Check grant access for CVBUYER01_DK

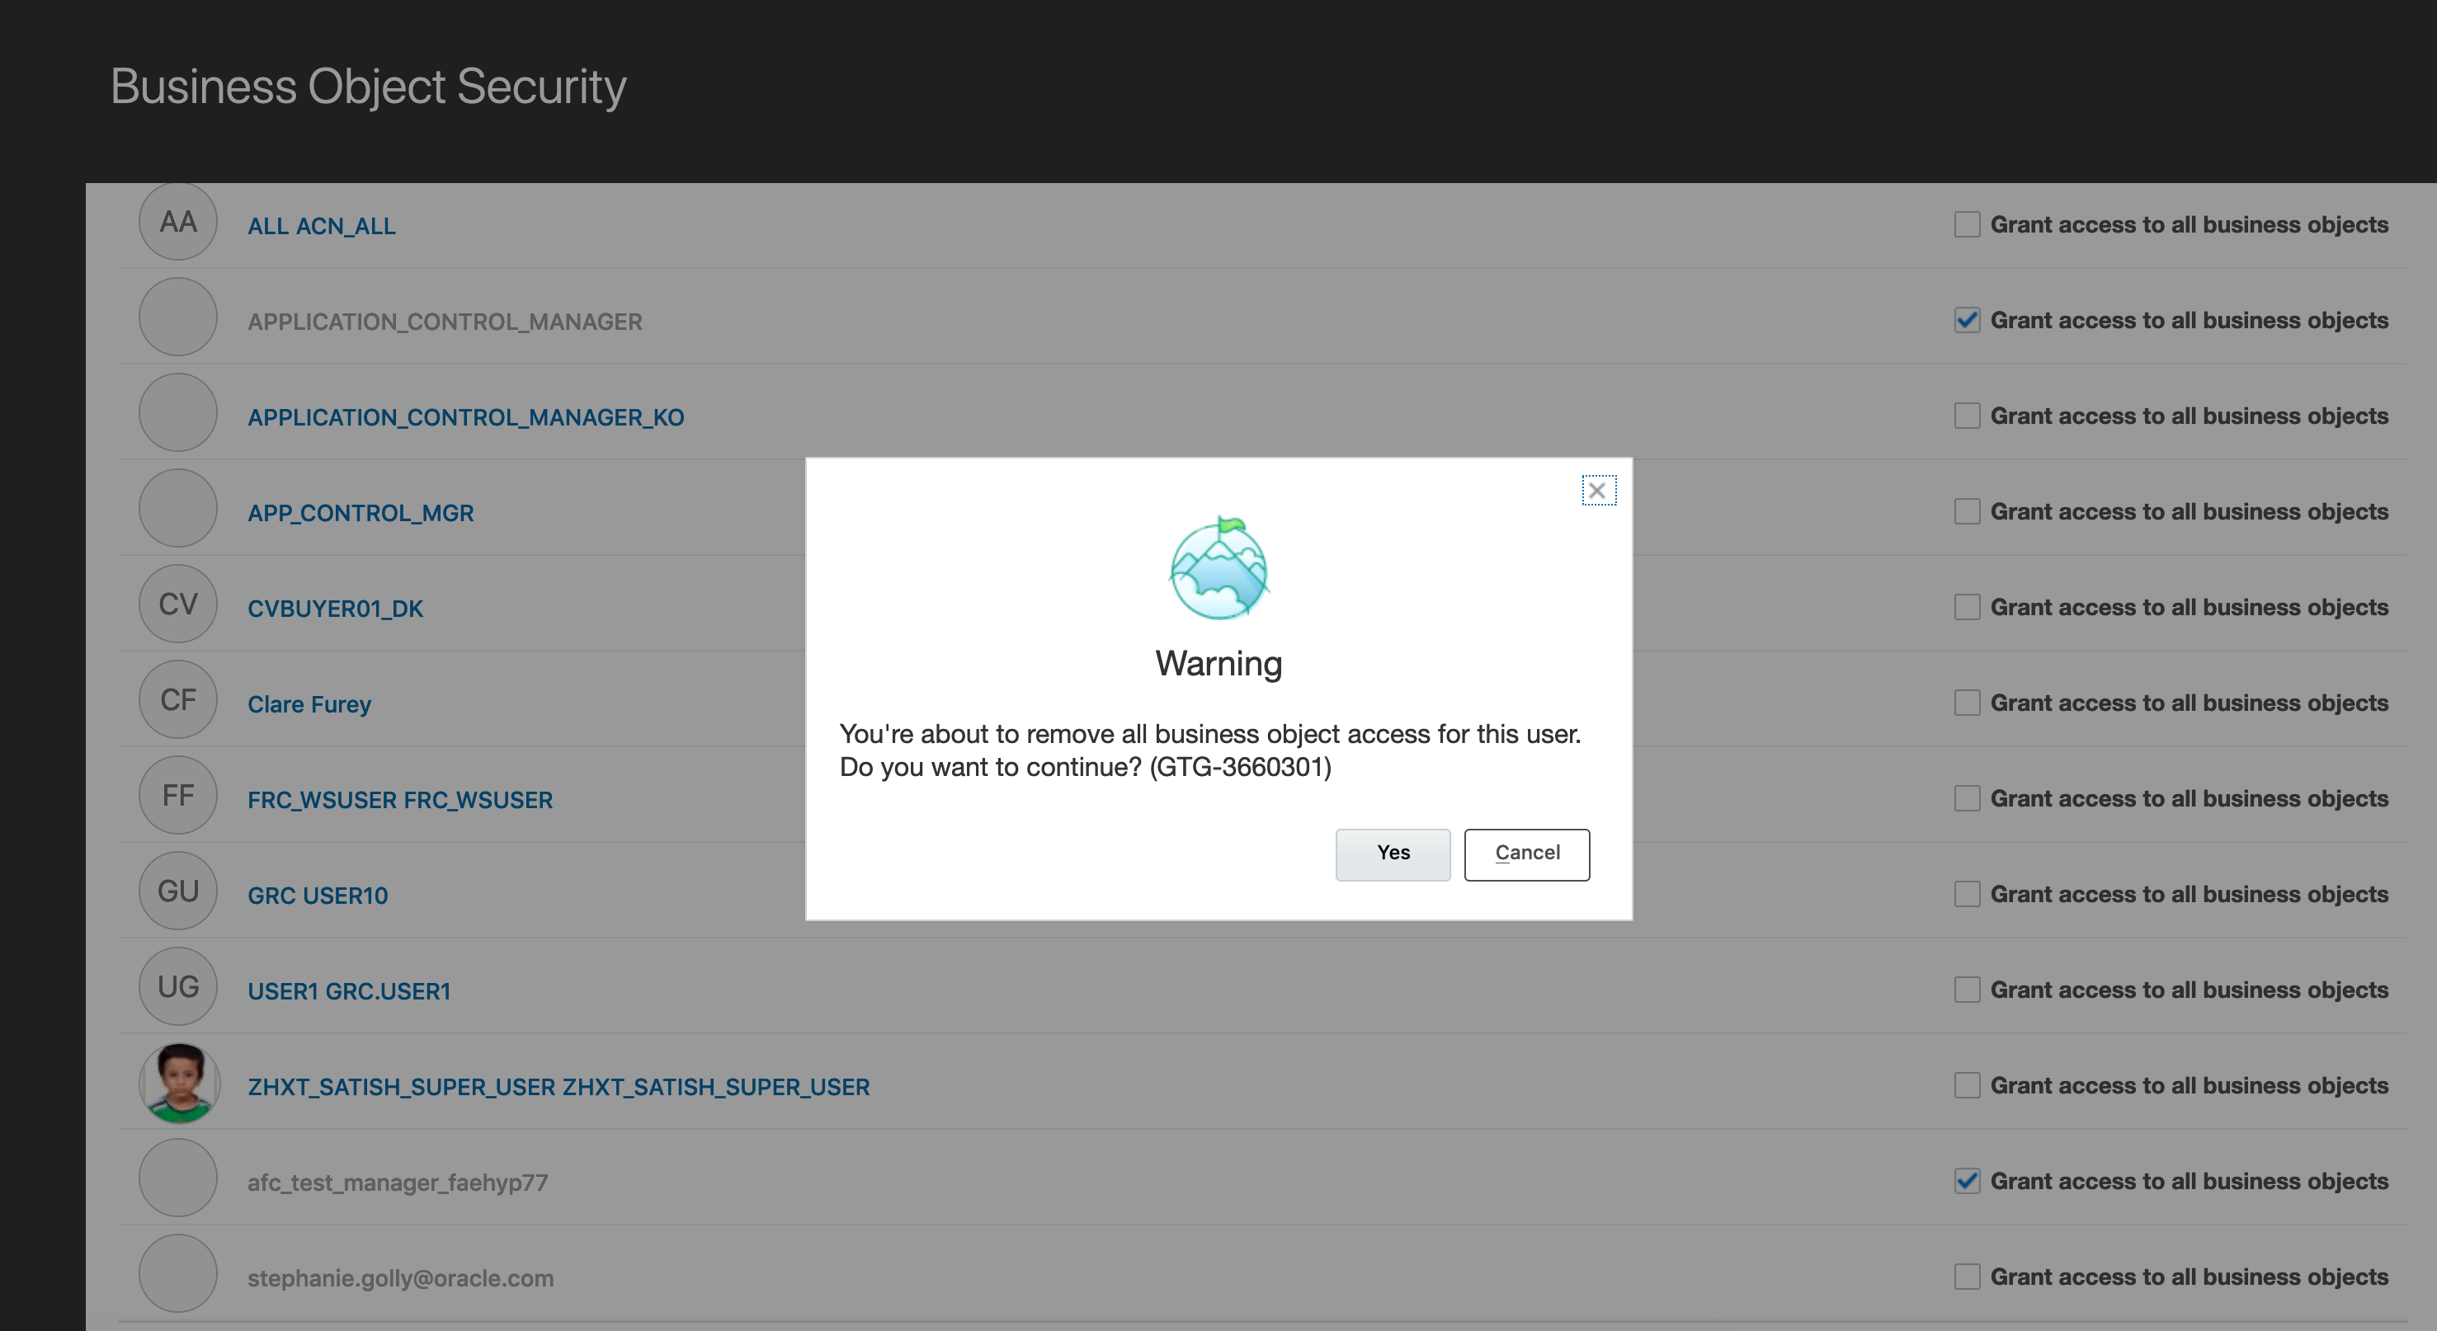(x=1967, y=606)
